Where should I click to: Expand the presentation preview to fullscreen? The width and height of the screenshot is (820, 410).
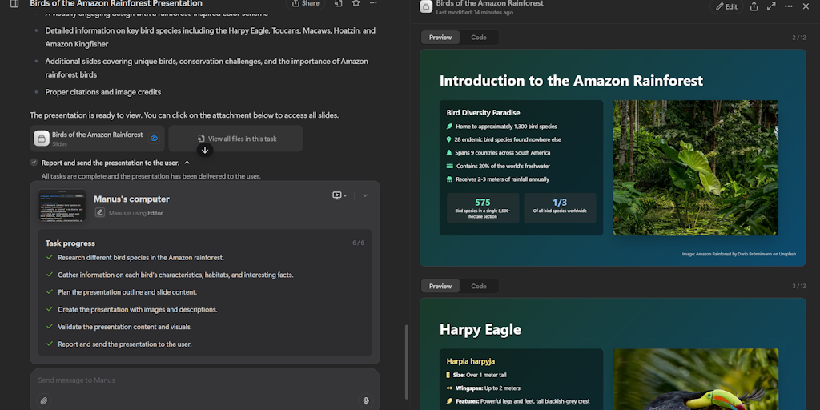tap(771, 6)
